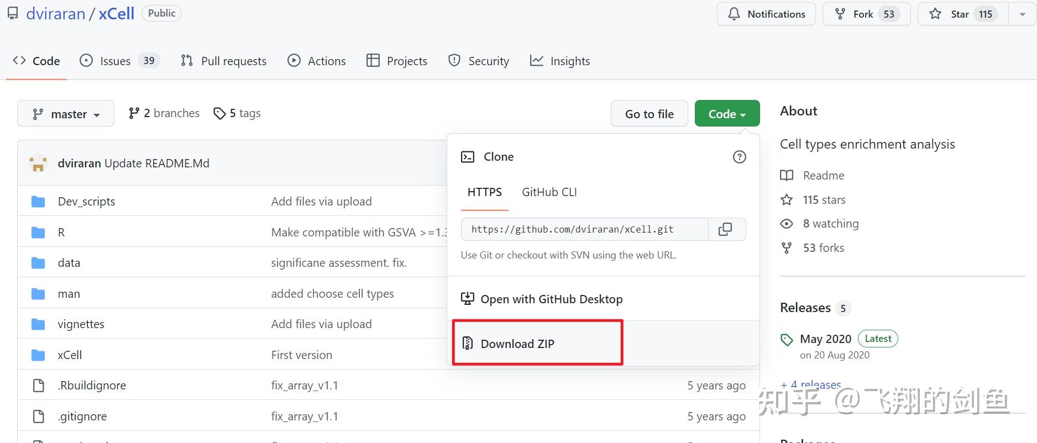Image resolution: width=1037 pixels, height=443 pixels.
Task: Star the xCell repository
Action: click(962, 14)
